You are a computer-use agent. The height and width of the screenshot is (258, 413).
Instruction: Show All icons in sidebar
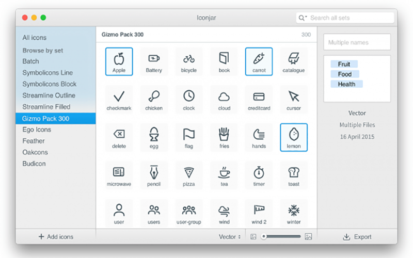click(x=34, y=38)
